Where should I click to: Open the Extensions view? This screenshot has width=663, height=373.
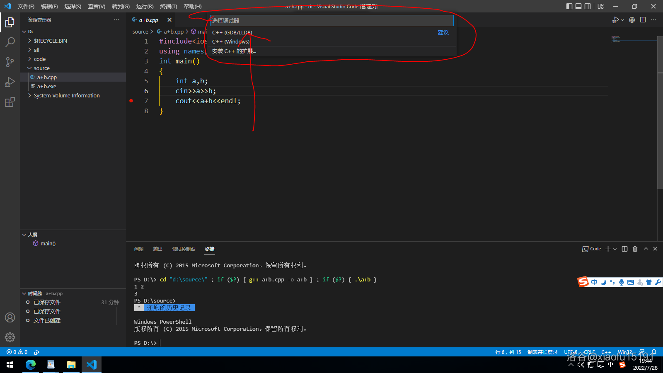[x=10, y=102]
